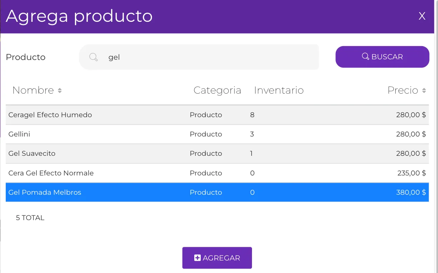This screenshot has height=273, width=438.
Task: Click the sort icon next to Nombre header
Action: click(60, 90)
